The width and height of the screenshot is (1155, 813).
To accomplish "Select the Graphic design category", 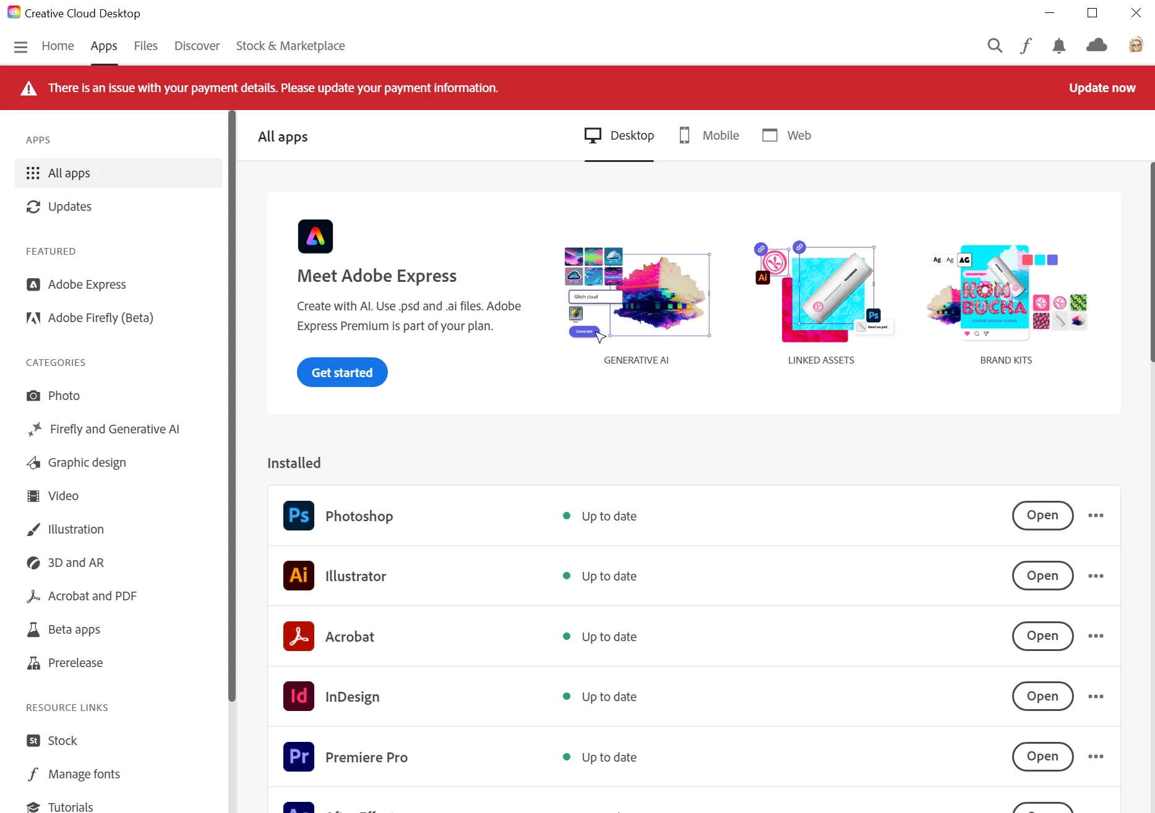I will (x=119, y=462).
